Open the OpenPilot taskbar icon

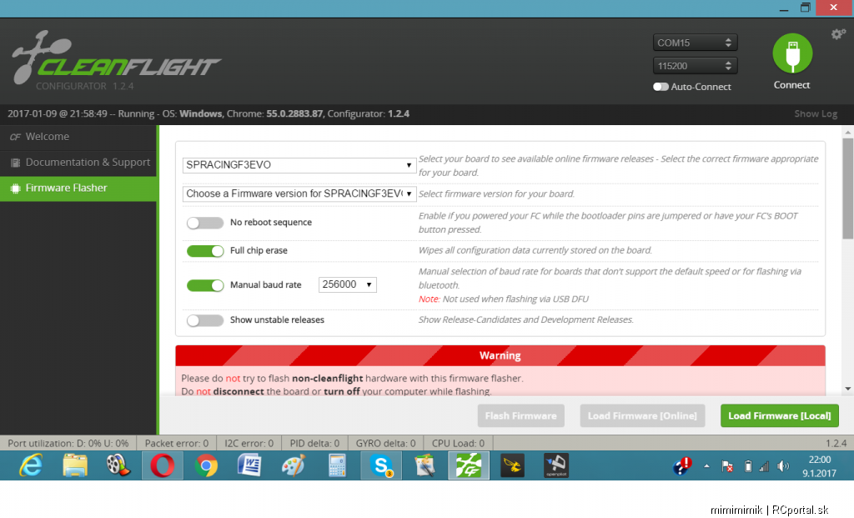click(x=556, y=465)
